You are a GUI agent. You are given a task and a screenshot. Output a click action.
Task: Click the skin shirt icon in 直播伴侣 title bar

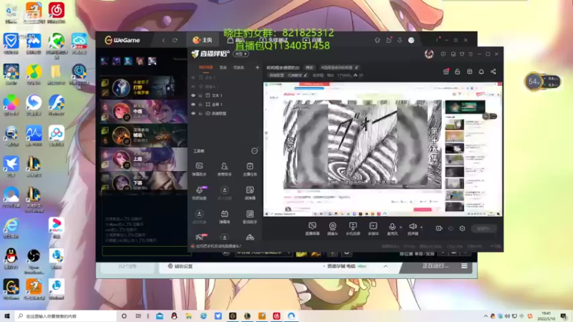tap(462, 54)
